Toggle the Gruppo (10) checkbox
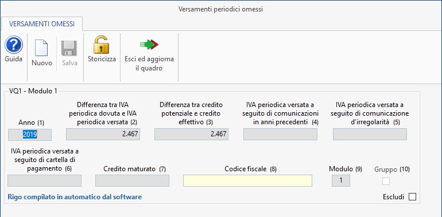 click(386, 182)
